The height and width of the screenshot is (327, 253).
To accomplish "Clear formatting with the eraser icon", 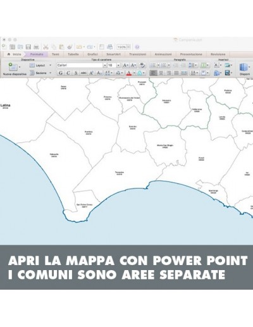I will pos(142,65).
